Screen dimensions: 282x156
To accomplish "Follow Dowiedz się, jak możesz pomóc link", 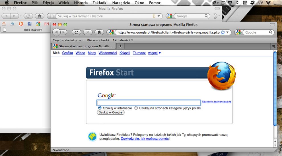I will pos(145,139).
